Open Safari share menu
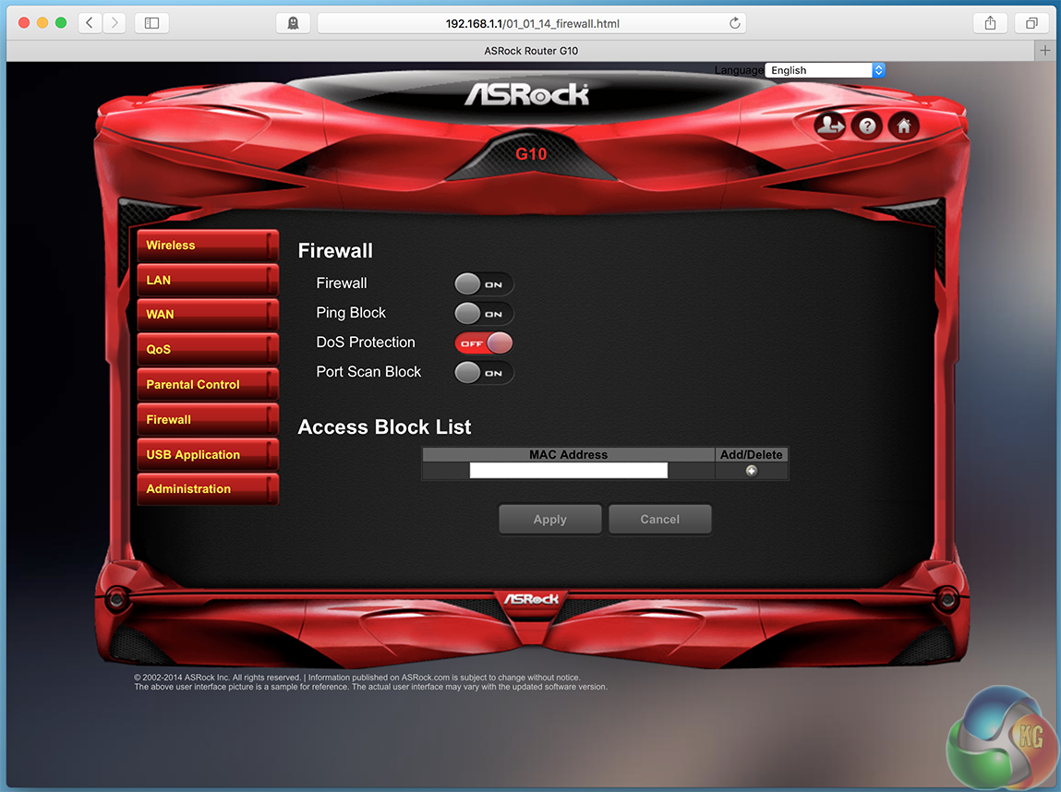Image resolution: width=1061 pixels, height=792 pixels. click(x=990, y=24)
